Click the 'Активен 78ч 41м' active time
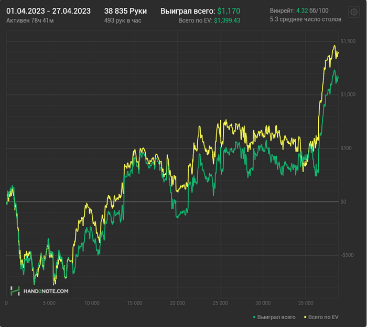The image size is (367, 327). [29, 20]
